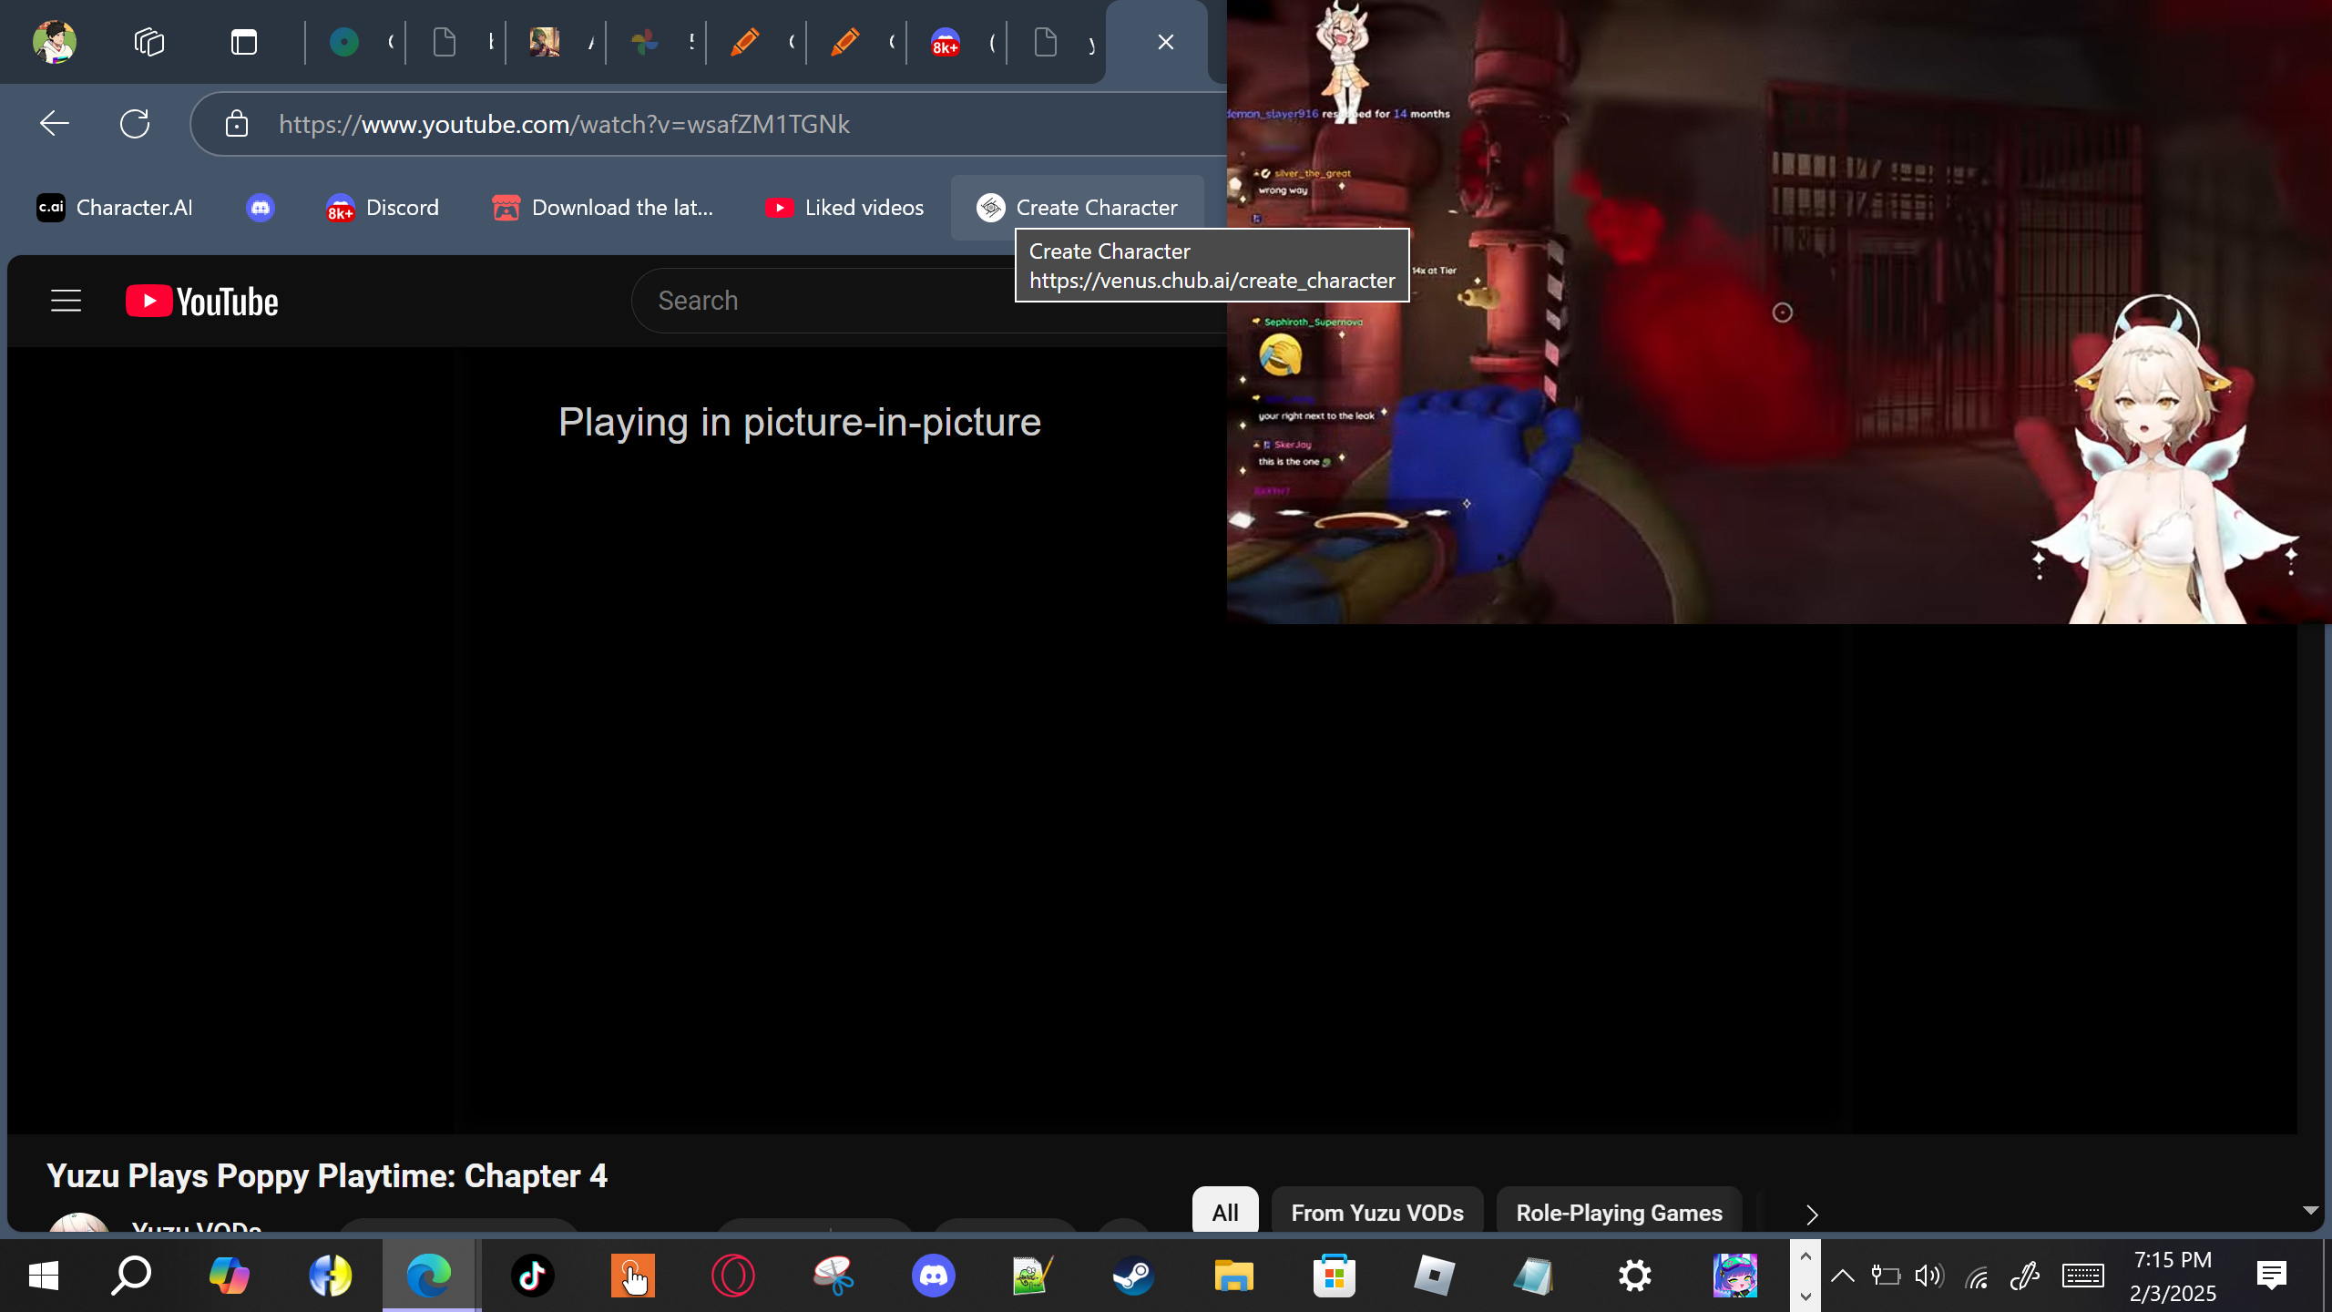Click the page scrollbar down arrow
The height and width of the screenshot is (1312, 2332).
(2311, 1210)
